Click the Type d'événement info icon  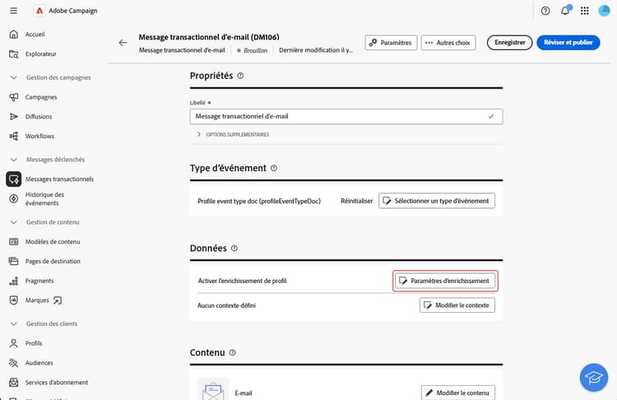(274, 168)
